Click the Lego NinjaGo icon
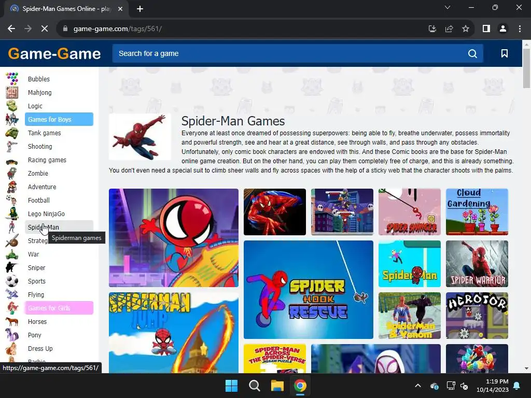The image size is (531, 398). [x=12, y=214]
